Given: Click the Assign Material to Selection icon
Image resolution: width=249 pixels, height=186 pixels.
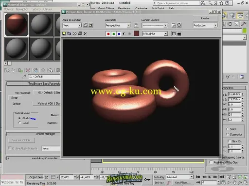Looking at the screenshot, I should tap(20, 70).
